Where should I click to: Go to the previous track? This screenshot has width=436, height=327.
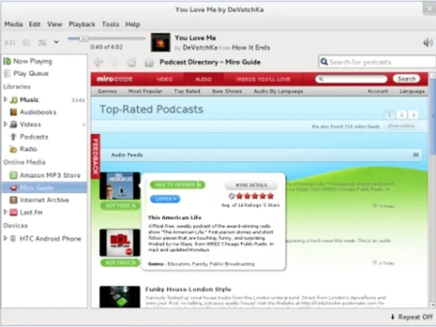pyautogui.click(x=10, y=43)
